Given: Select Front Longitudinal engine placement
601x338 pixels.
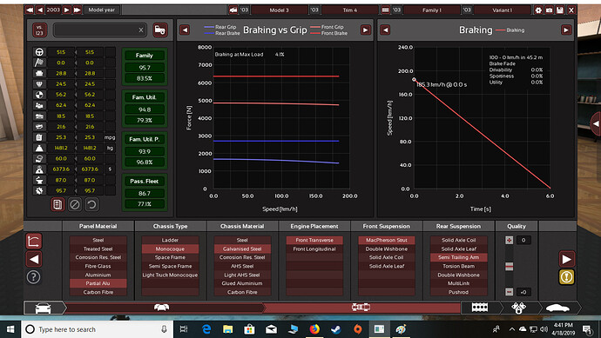Looking at the screenshot, I should (314, 249).
